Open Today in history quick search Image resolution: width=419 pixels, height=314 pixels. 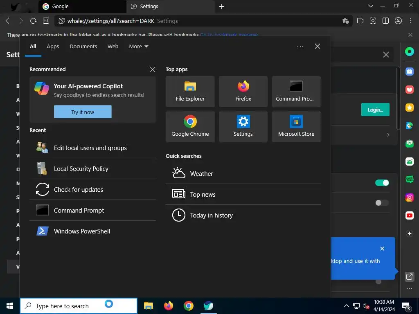click(243, 215)
